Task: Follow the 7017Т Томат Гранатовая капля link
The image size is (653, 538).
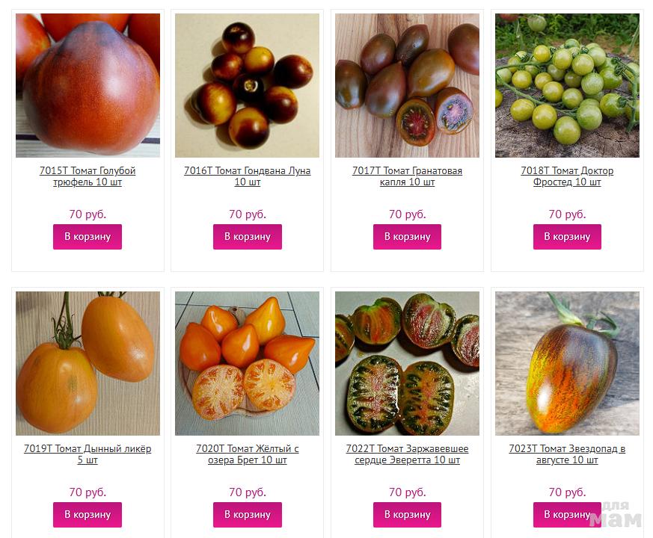Action: coord(408,176)
